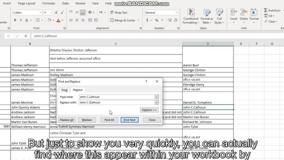
Task: Click AutoSum
Action: pos(272,10)
